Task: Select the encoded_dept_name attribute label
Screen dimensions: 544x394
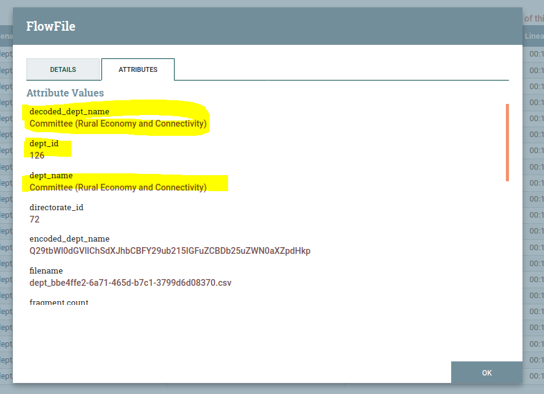Action: 69,239
